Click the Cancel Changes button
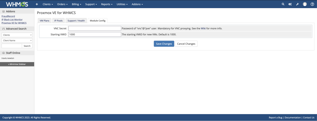Screen dimensions: 317x121 [x=186, y=44]
